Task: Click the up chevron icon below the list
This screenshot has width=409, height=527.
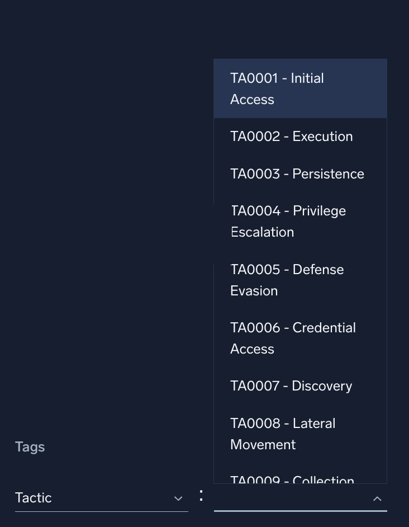Action: [x=377, y=498]
